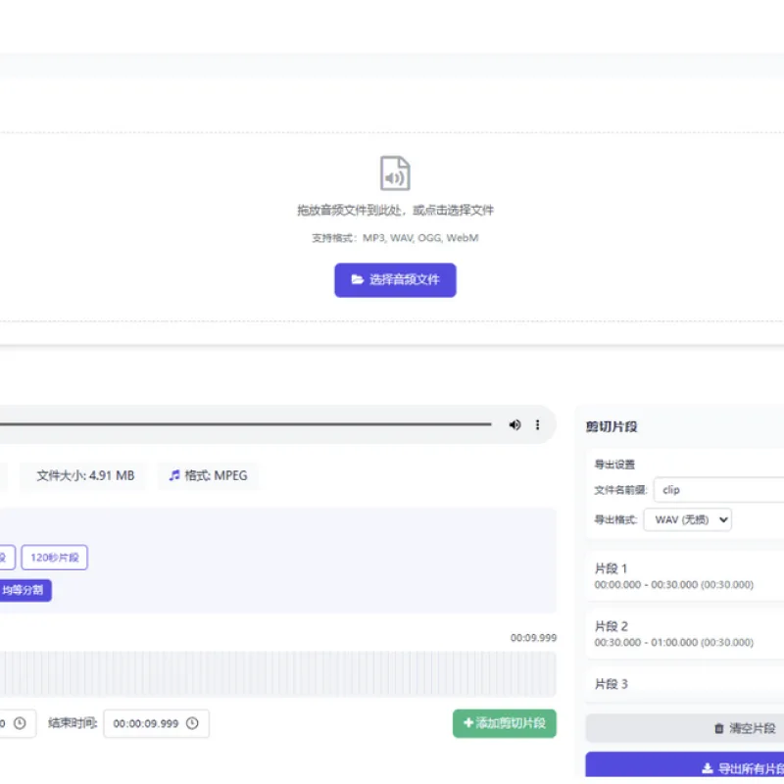Click the 结束时间 input field

[x=157, y=723]
